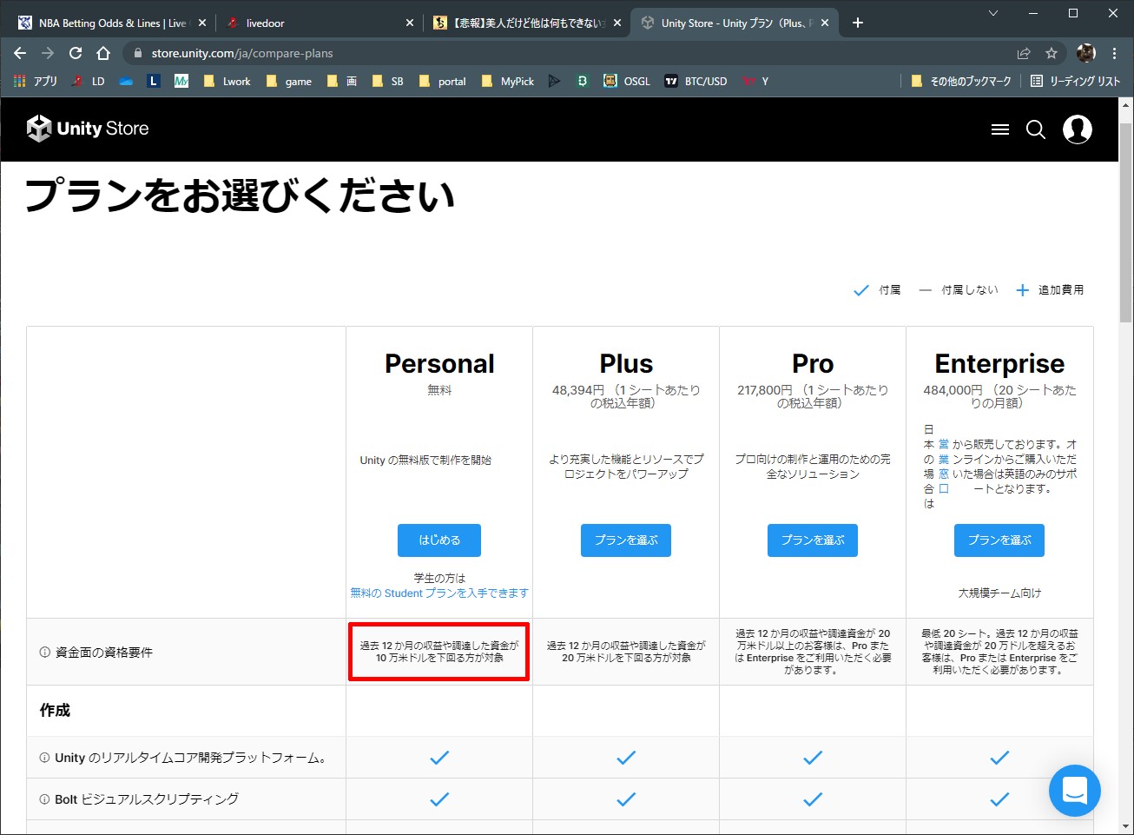This screenshot has height=835, width=1134.
Task: Open the game bookmark folder
Action: (x=289, y=81)
